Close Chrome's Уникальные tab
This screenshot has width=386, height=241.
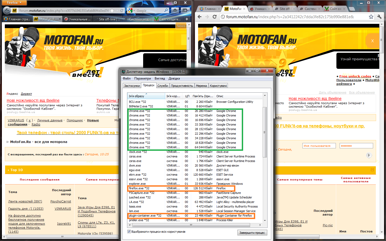pyautogui.click(x=269, y=9)
